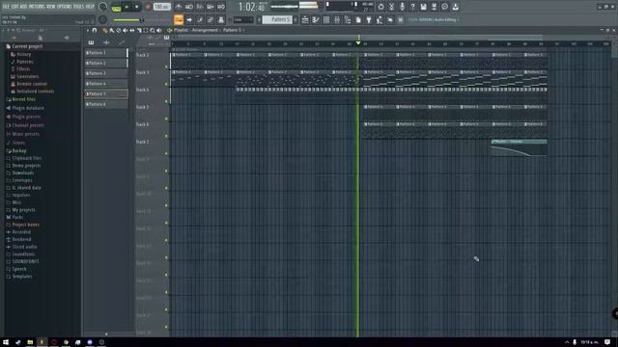Image resolution: width=618 pixels, height=347 pixels.
Task: Select the playlist mute tool
Action: pos(125,30)
